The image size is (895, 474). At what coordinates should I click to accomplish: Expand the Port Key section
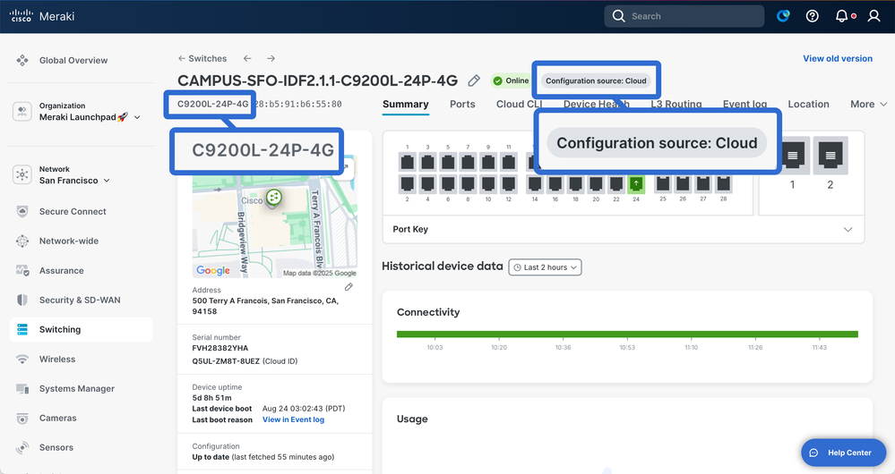tap(848, 230)
